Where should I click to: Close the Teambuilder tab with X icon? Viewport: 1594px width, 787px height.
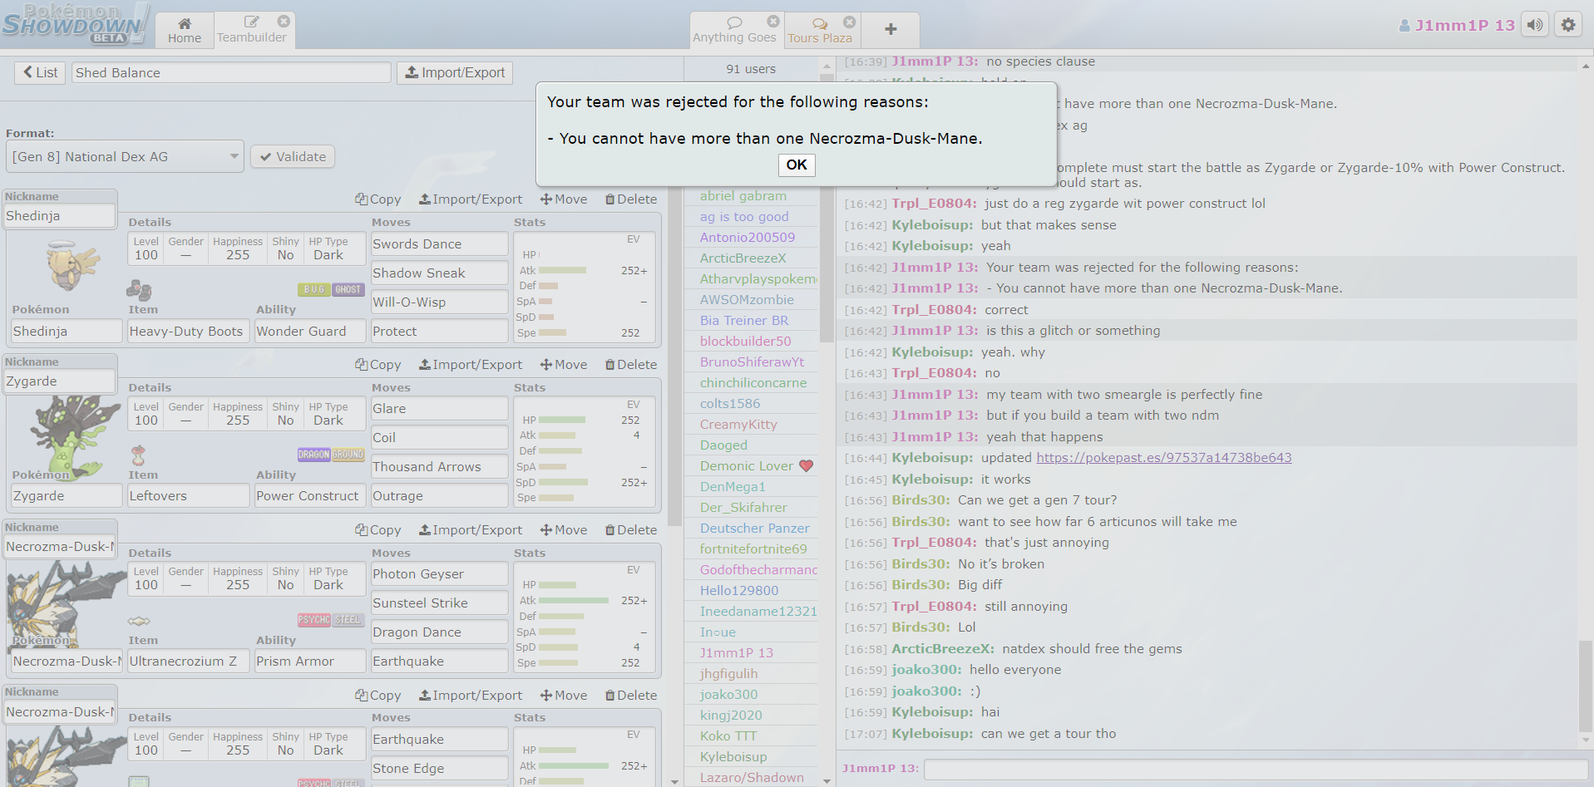(x=284, y=22)
